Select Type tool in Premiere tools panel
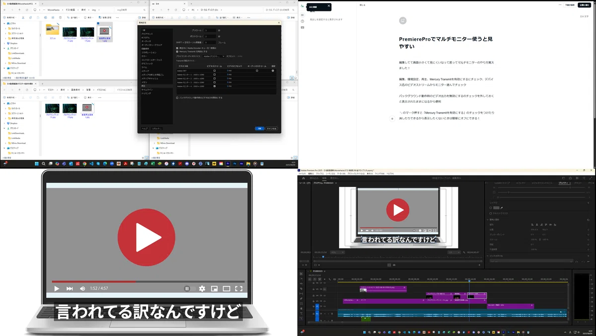 point(301,313)
